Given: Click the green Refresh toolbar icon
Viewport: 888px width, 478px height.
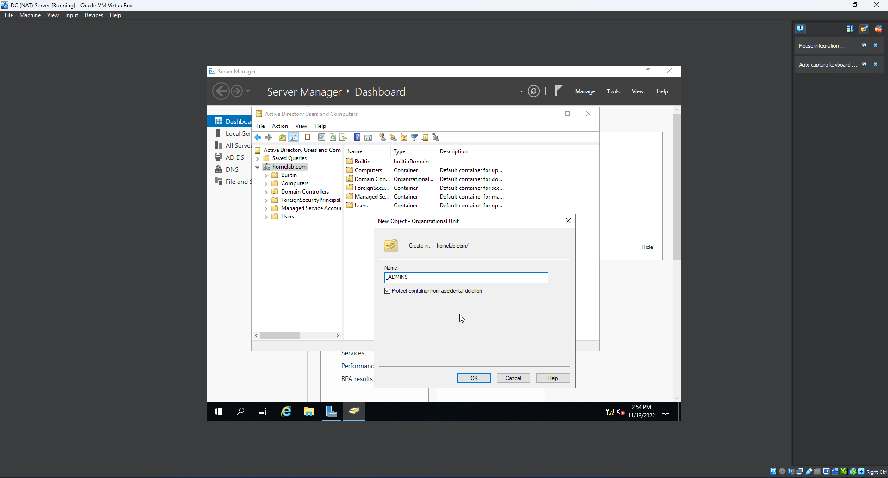Looking at the screenshot, I should click(x=333, y=138).
